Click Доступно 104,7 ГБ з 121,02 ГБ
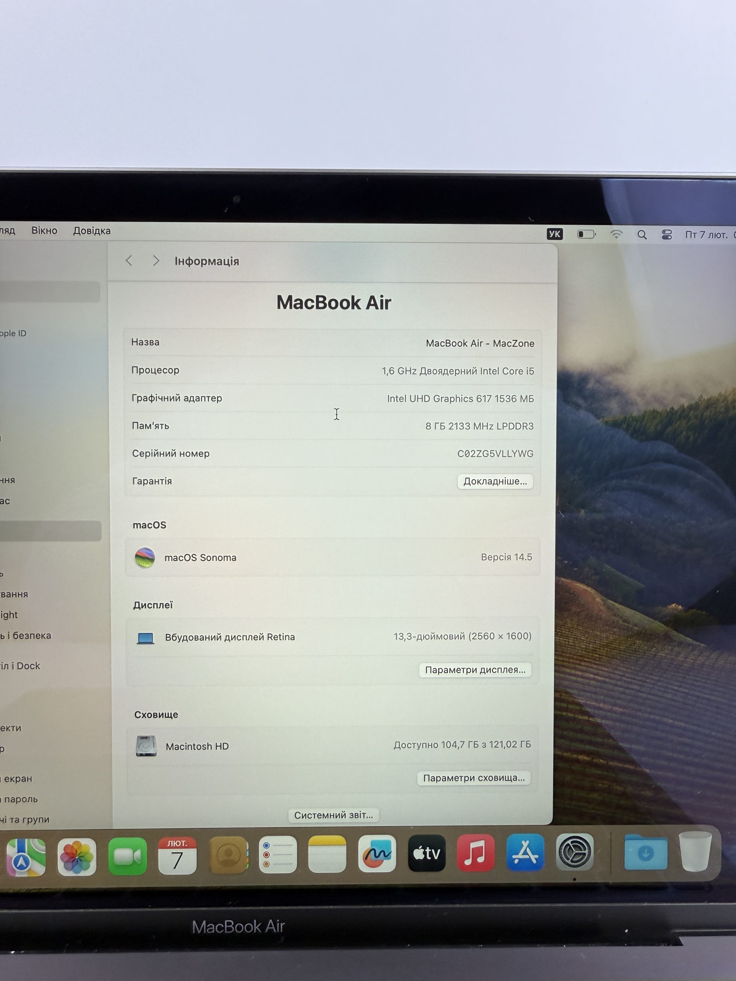 462,744
